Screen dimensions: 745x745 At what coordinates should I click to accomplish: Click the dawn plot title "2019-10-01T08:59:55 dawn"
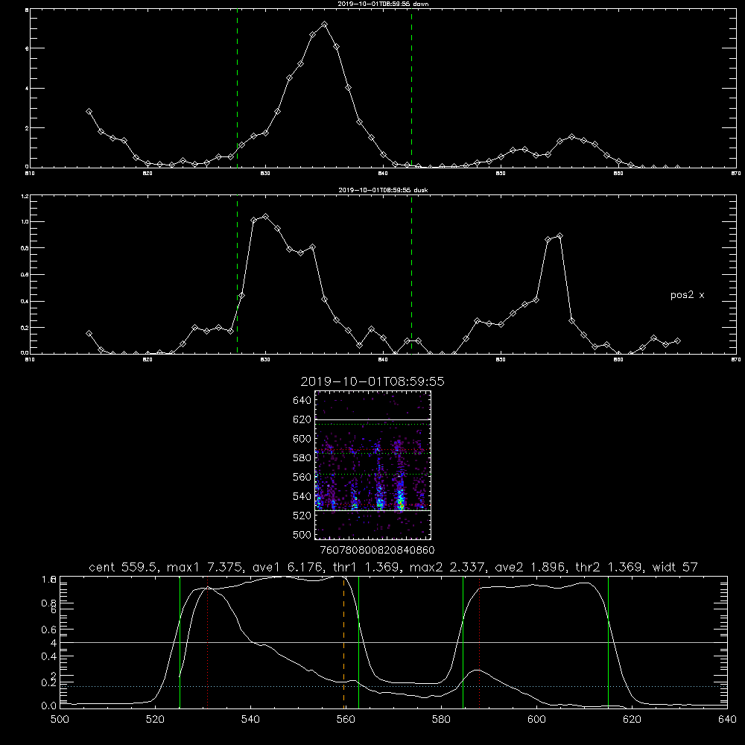pyautogui.click(x=383, y=4)
